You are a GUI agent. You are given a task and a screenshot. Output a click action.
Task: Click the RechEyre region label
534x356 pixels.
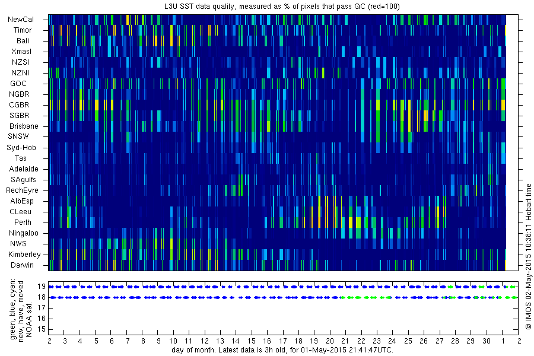(22, 190)
